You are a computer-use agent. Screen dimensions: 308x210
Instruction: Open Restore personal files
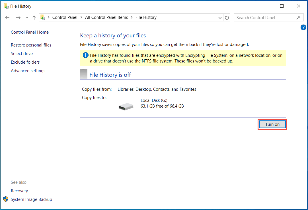[31, 45]
